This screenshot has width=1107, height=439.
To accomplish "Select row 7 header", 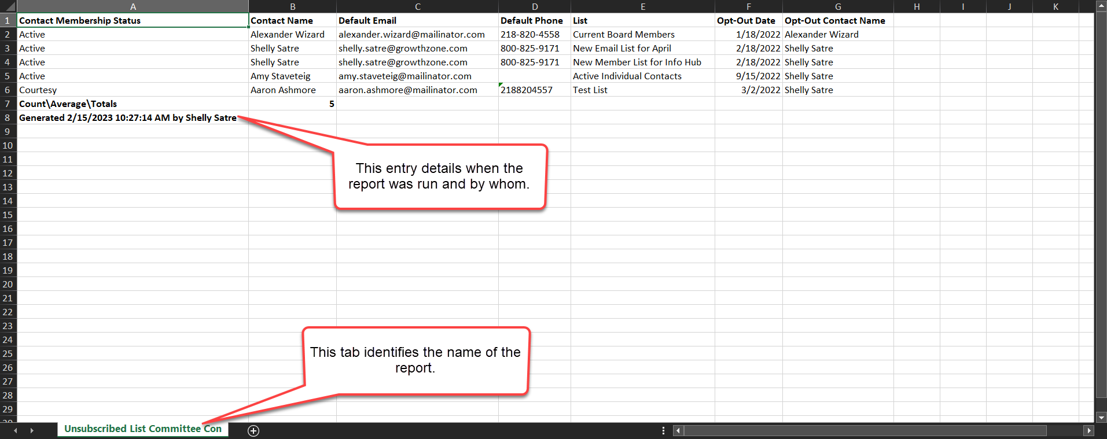I will coord(8,104).
